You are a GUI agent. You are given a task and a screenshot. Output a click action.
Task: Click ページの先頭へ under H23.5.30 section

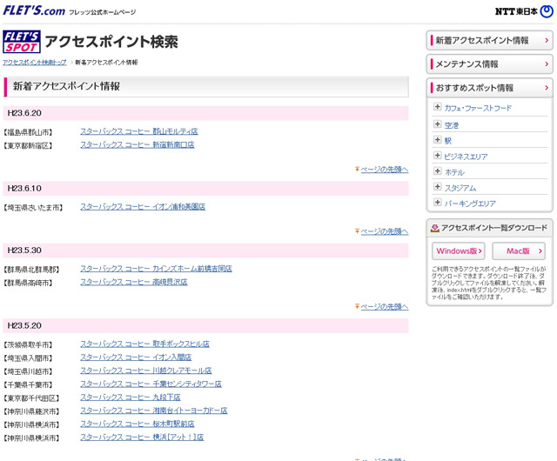pyautogui.click(x=385, y=307)
